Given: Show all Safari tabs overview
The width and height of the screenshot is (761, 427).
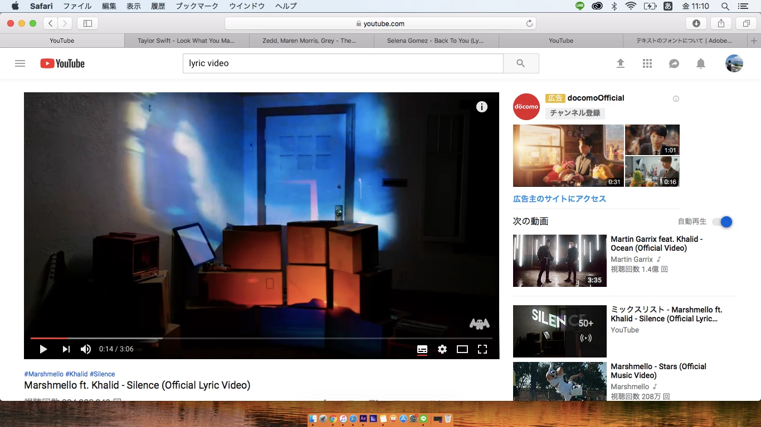Looking at the screenshot, I should 746,23.
